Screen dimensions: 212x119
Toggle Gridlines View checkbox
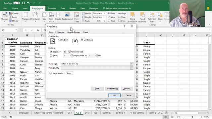tap(109, 17)
